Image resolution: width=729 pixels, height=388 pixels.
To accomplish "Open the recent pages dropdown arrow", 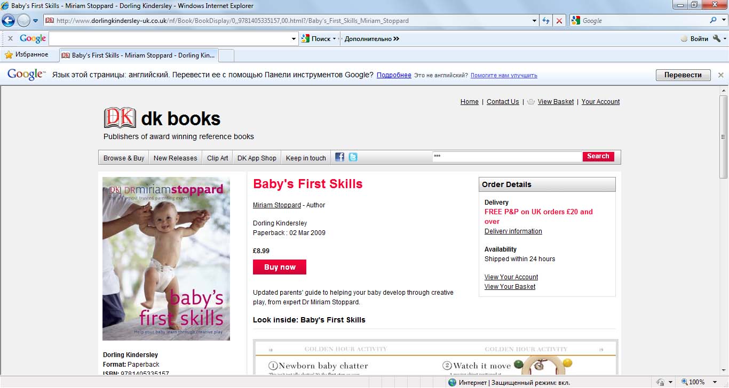I will click(36, 21).
